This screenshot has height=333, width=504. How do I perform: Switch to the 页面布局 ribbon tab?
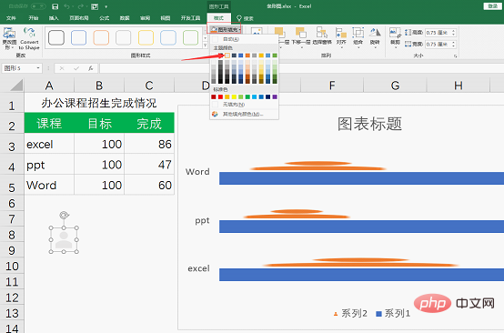(79, 18)
